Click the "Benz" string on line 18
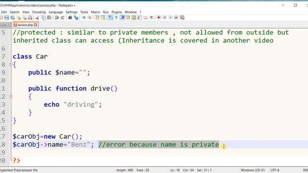Viewport: 308px width, 173px height. click(79, 145)
